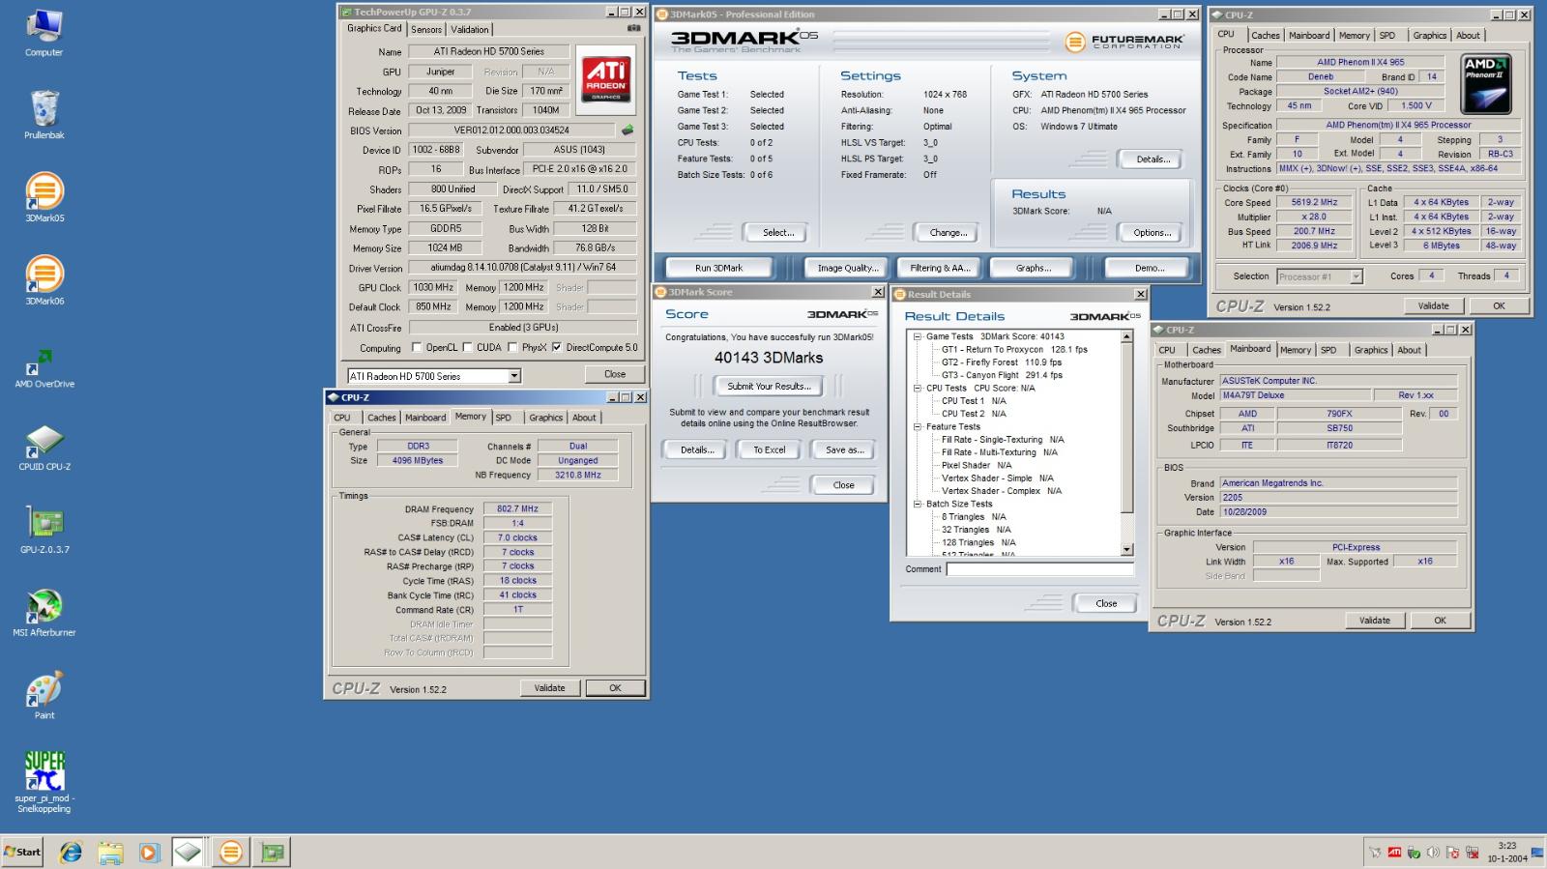The image size is (1547, 869).
Task: Click the BIOS save chip icon in GPU-Z
Action: click(628, 130)
